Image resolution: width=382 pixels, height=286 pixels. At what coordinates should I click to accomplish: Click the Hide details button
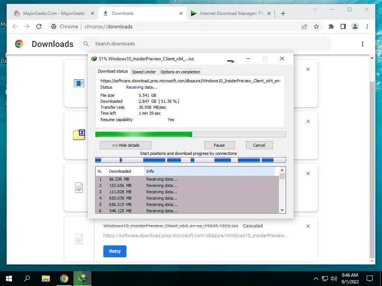126,145
